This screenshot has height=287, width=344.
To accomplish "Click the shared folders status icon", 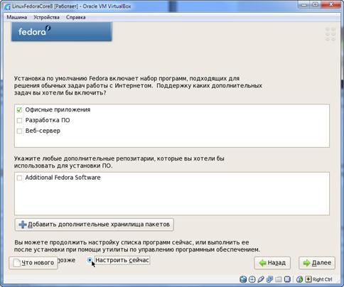I will tap(279, 279).
